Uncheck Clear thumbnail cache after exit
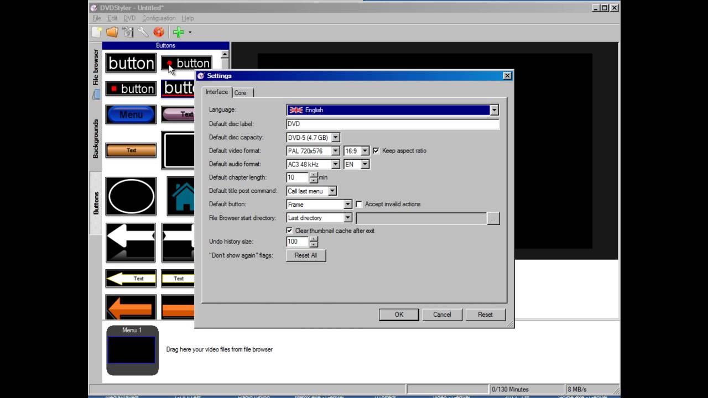708x398 pixels. 289,231
